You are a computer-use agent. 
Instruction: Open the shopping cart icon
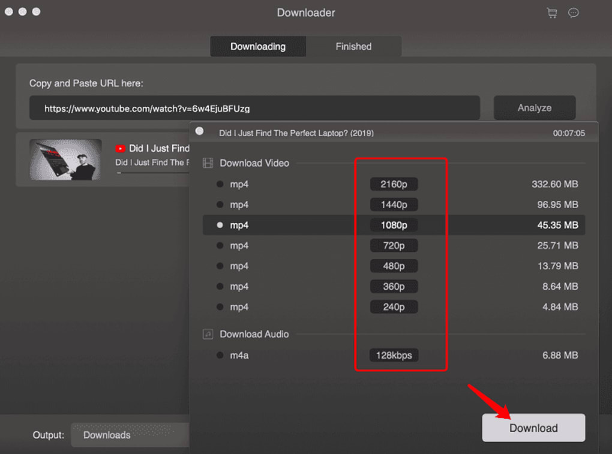pos(551,13)
